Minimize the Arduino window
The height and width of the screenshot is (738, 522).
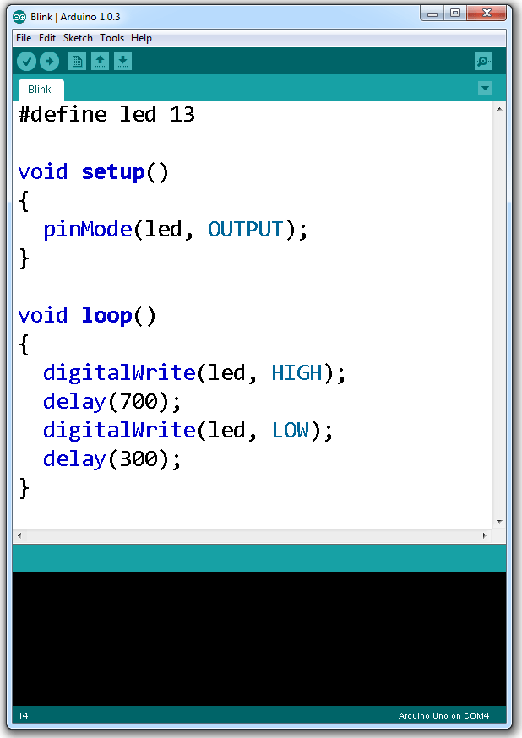tap(432, 14)
